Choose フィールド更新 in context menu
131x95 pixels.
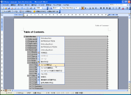51,65
